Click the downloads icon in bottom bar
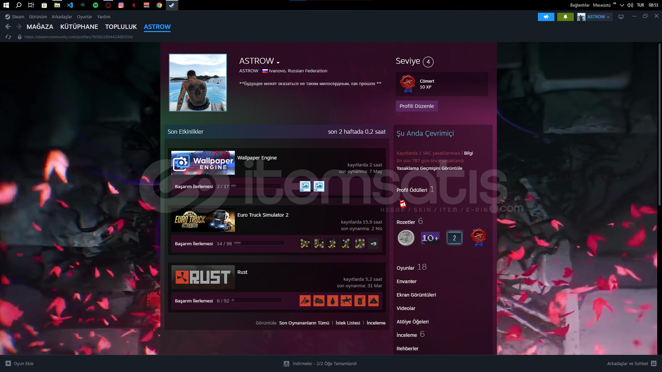This screenshot has height=372, width=662. pyautogui.click(x=287, y=363)
